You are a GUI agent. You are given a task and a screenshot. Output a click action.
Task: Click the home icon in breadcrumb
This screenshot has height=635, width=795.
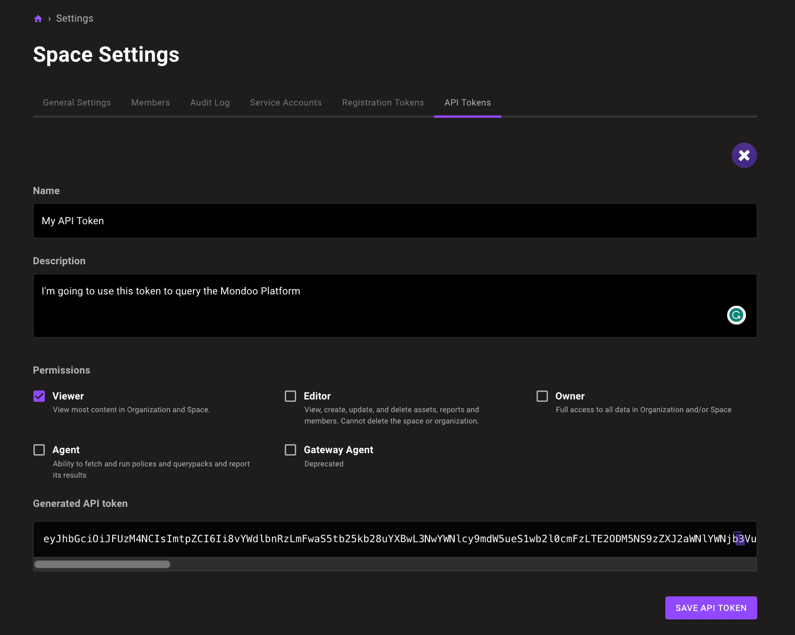38,19
